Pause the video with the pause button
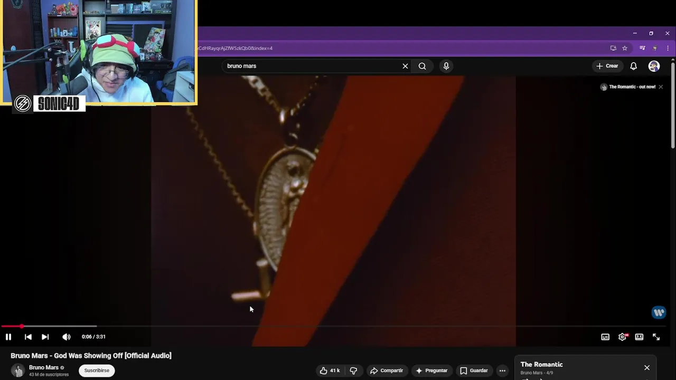This screenshot has height=380, width=676. click(8, 337)
